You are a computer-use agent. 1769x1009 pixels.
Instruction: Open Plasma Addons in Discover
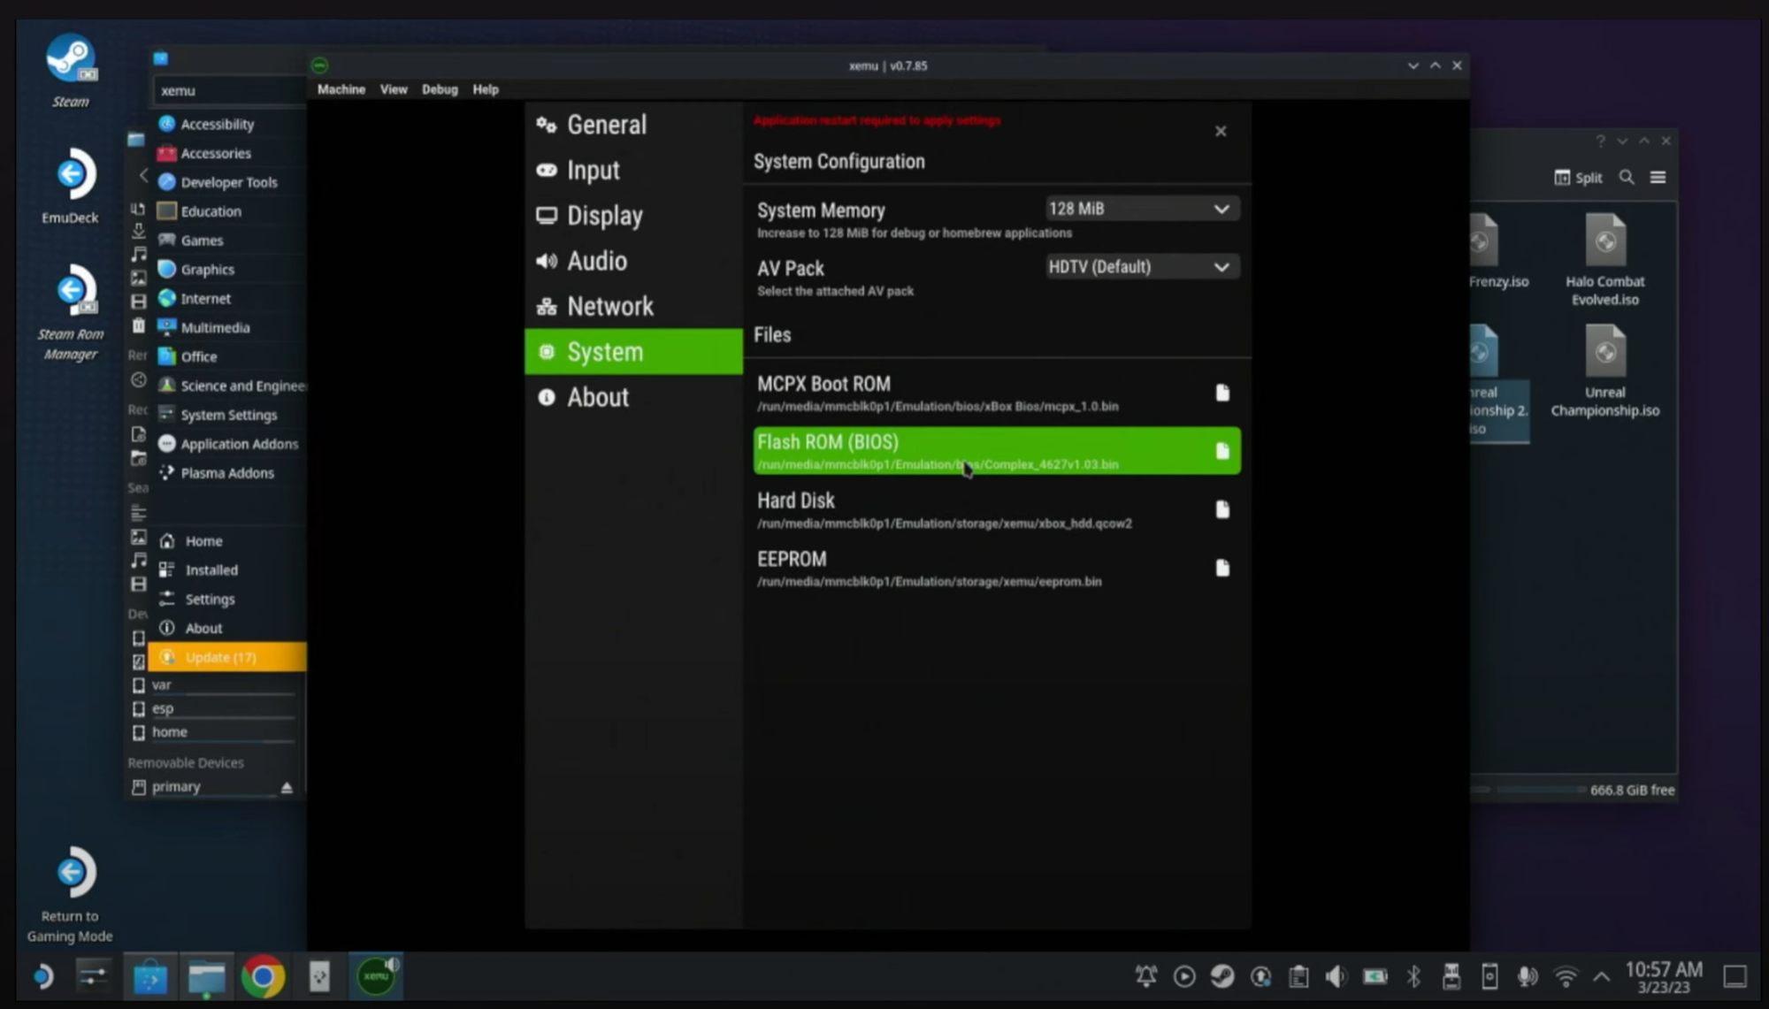point(228,473)
